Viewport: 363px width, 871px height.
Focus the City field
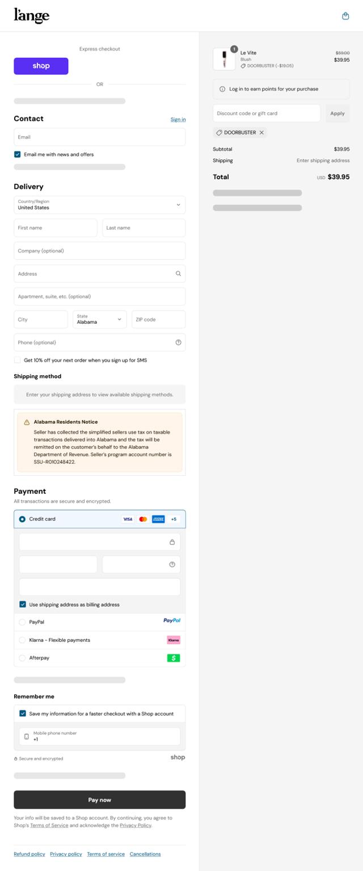click(41, 319)
